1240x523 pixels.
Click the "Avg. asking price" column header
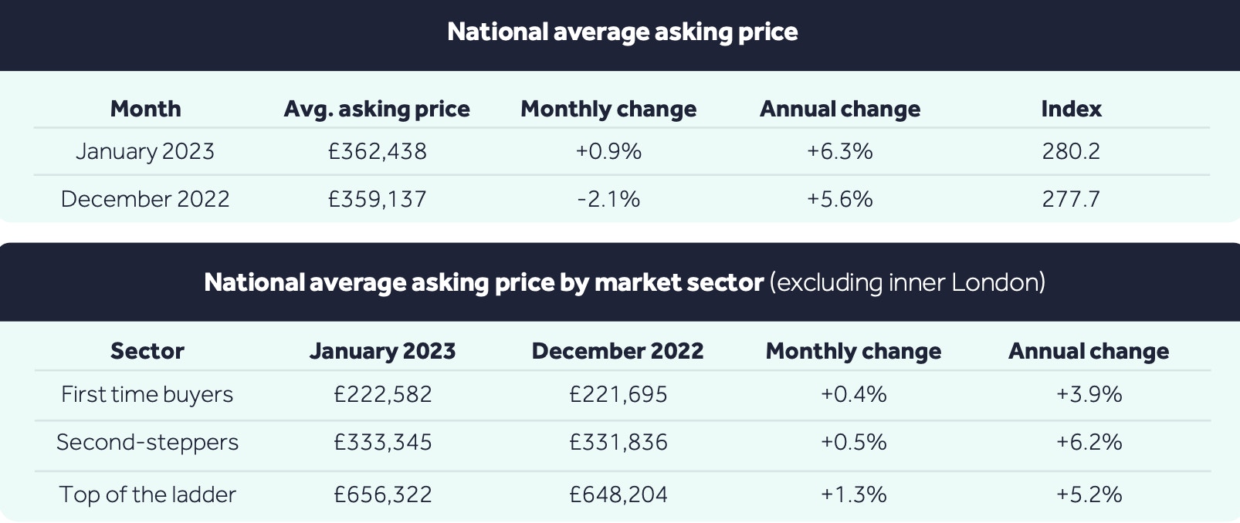377,109
